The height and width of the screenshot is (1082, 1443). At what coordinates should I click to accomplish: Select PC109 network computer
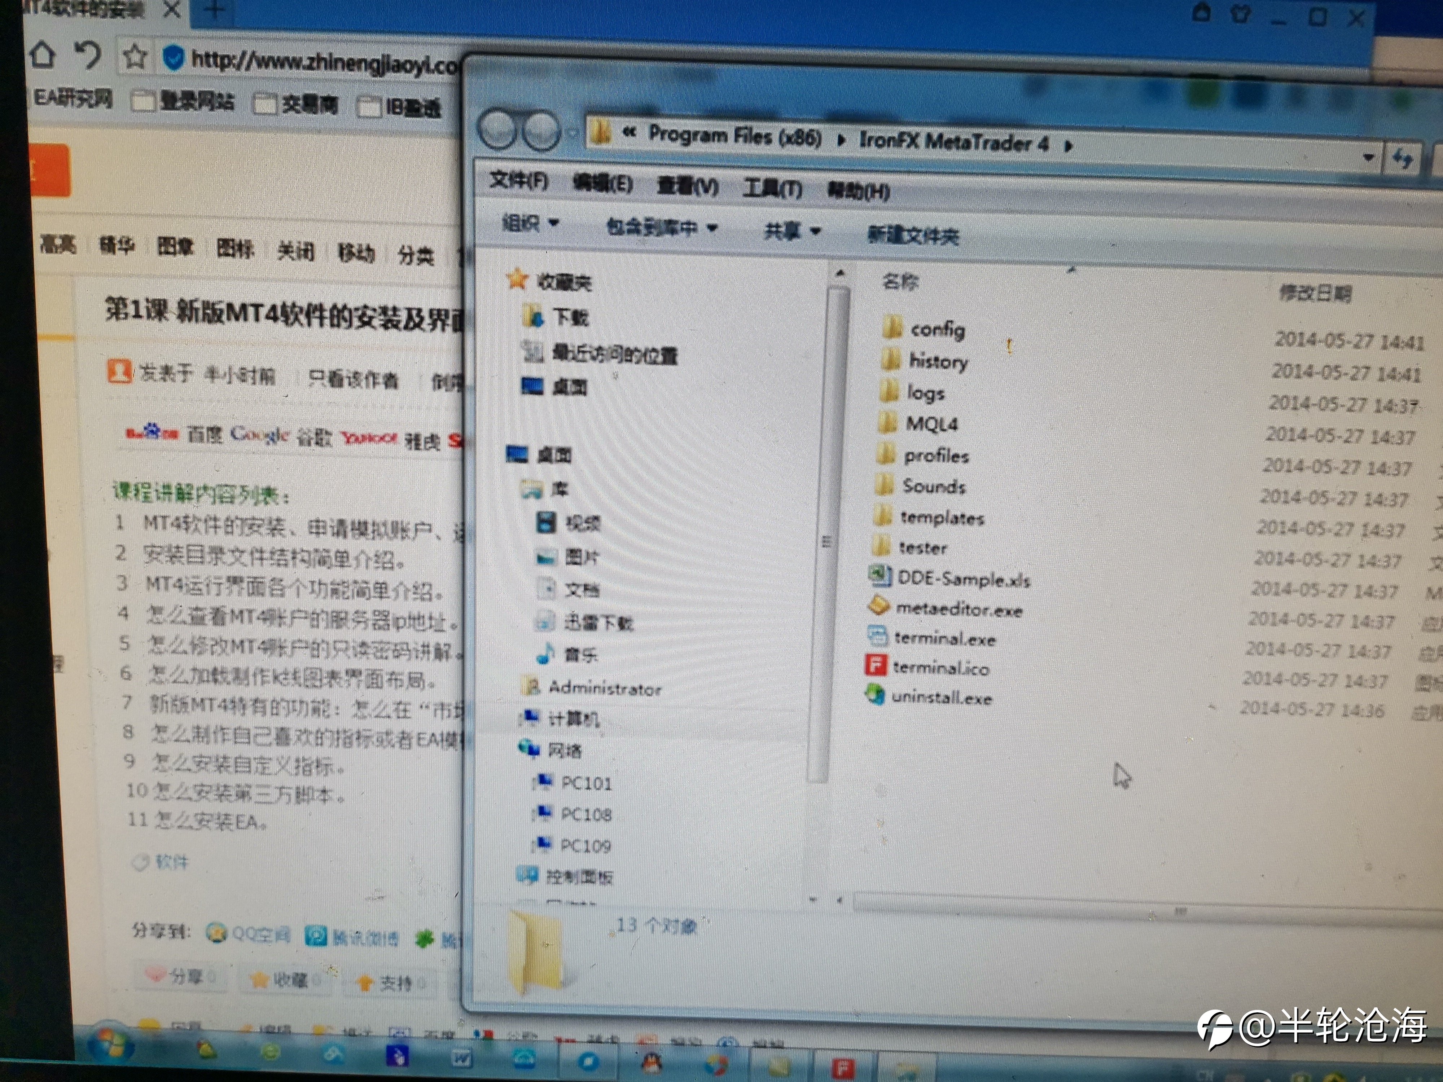point(571,845)
